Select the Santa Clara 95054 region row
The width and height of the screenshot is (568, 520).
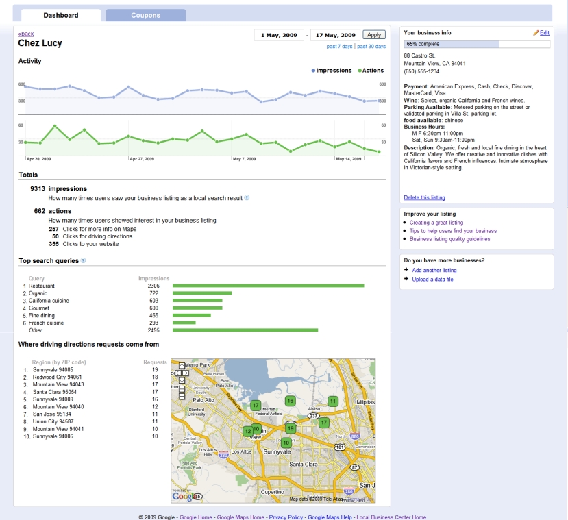[x=90, y=392]
